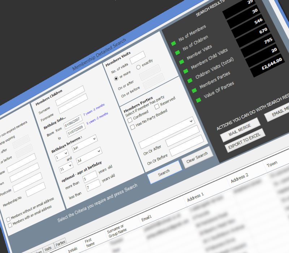Click the parties On Or Before date field

(186, 146)
